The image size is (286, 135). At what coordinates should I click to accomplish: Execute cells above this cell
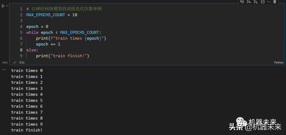[249, 2]
